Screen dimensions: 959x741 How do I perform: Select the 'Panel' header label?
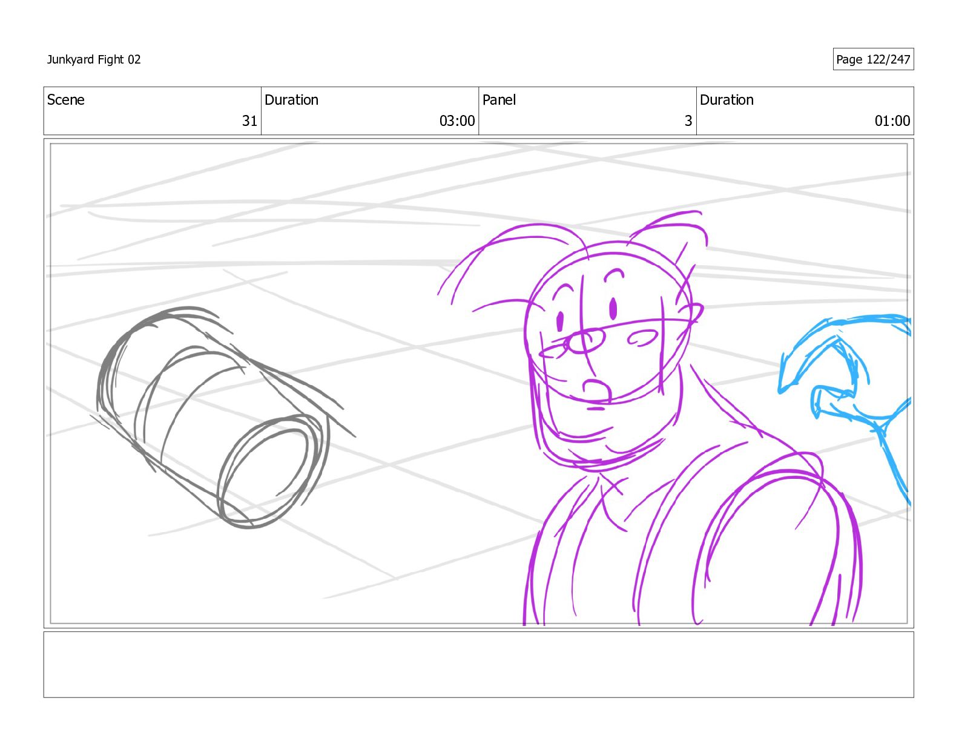pos(499,100)
